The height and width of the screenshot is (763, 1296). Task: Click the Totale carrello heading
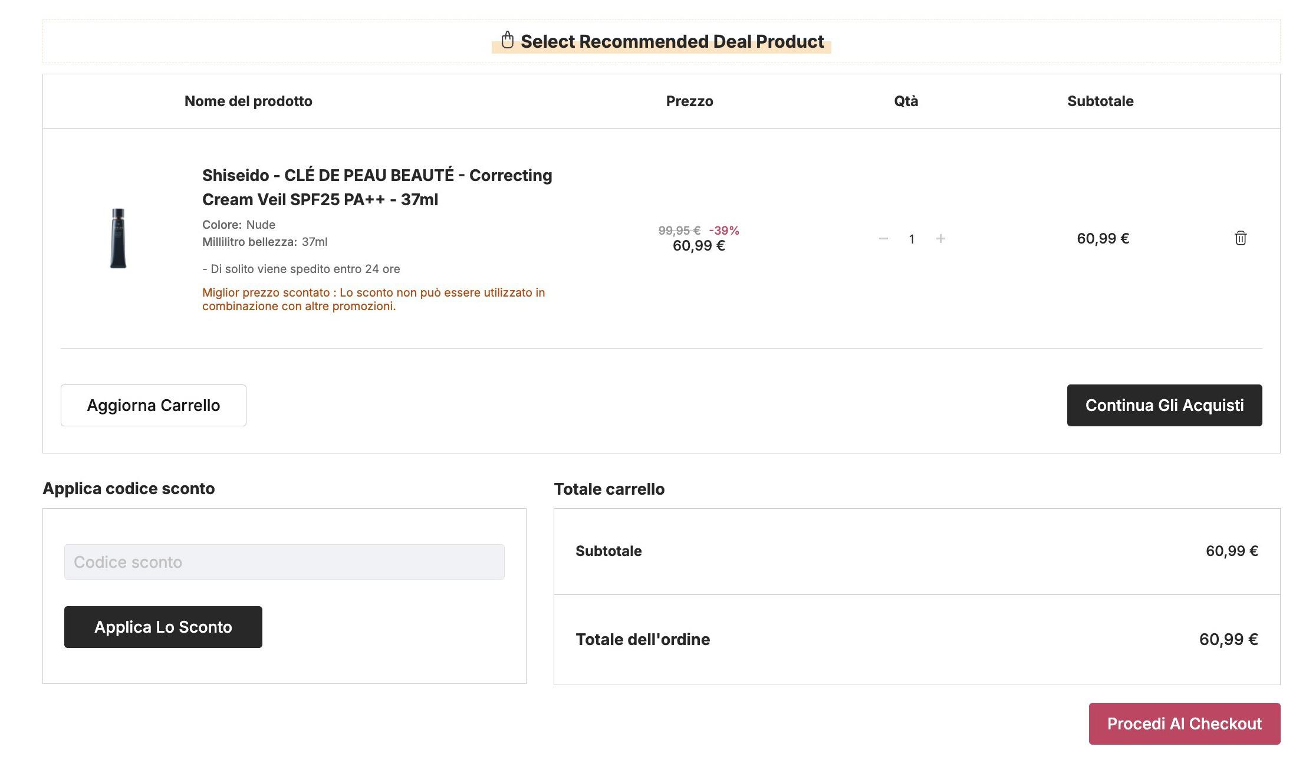(x=609, y=489)
